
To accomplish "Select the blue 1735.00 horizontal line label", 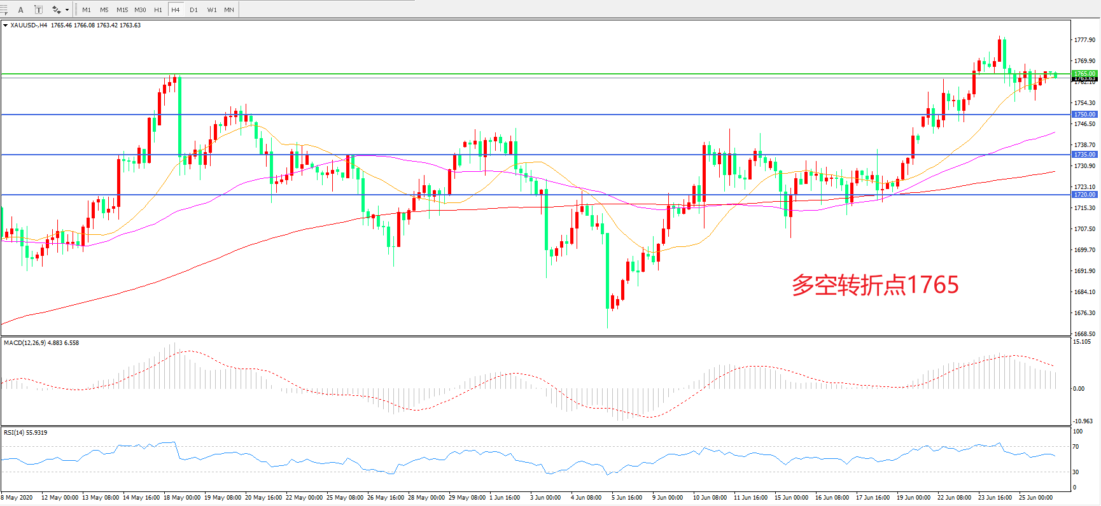I will 1084,155.
